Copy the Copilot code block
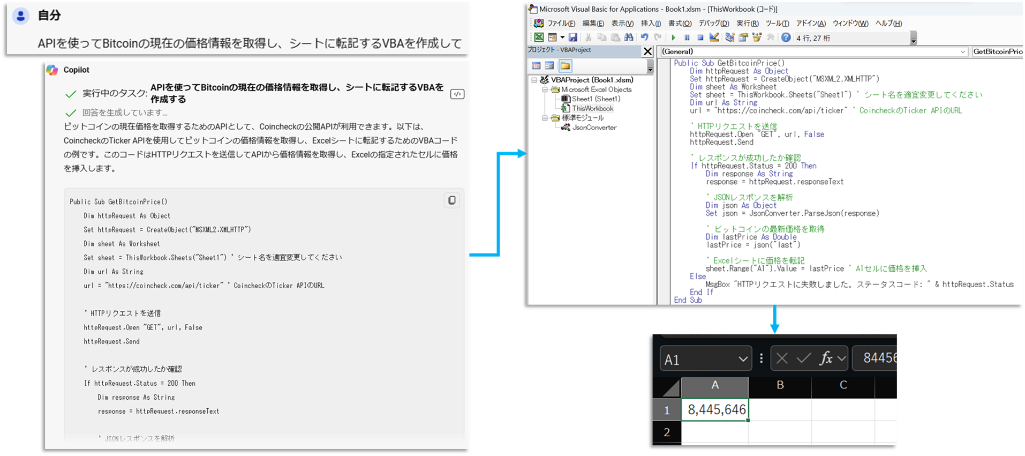1025x456 pixels. pos(452,200)
